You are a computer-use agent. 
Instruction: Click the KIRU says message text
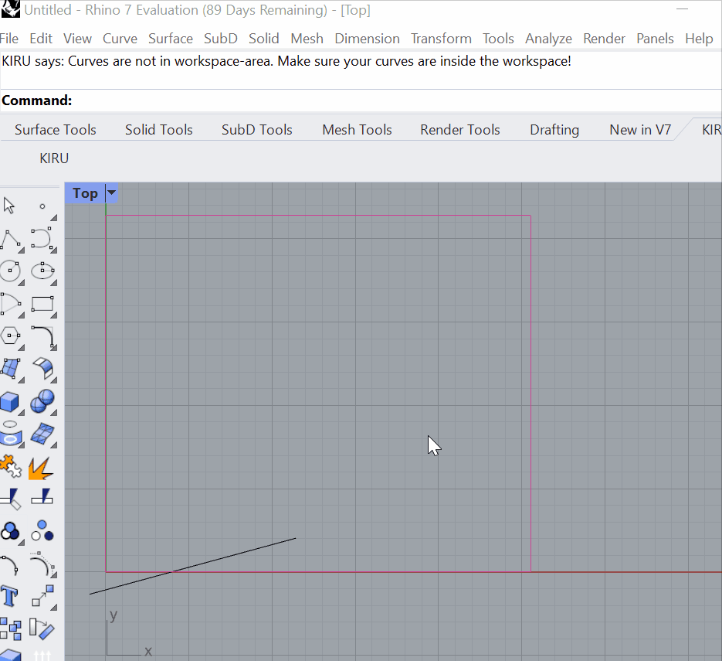point(286,61)
